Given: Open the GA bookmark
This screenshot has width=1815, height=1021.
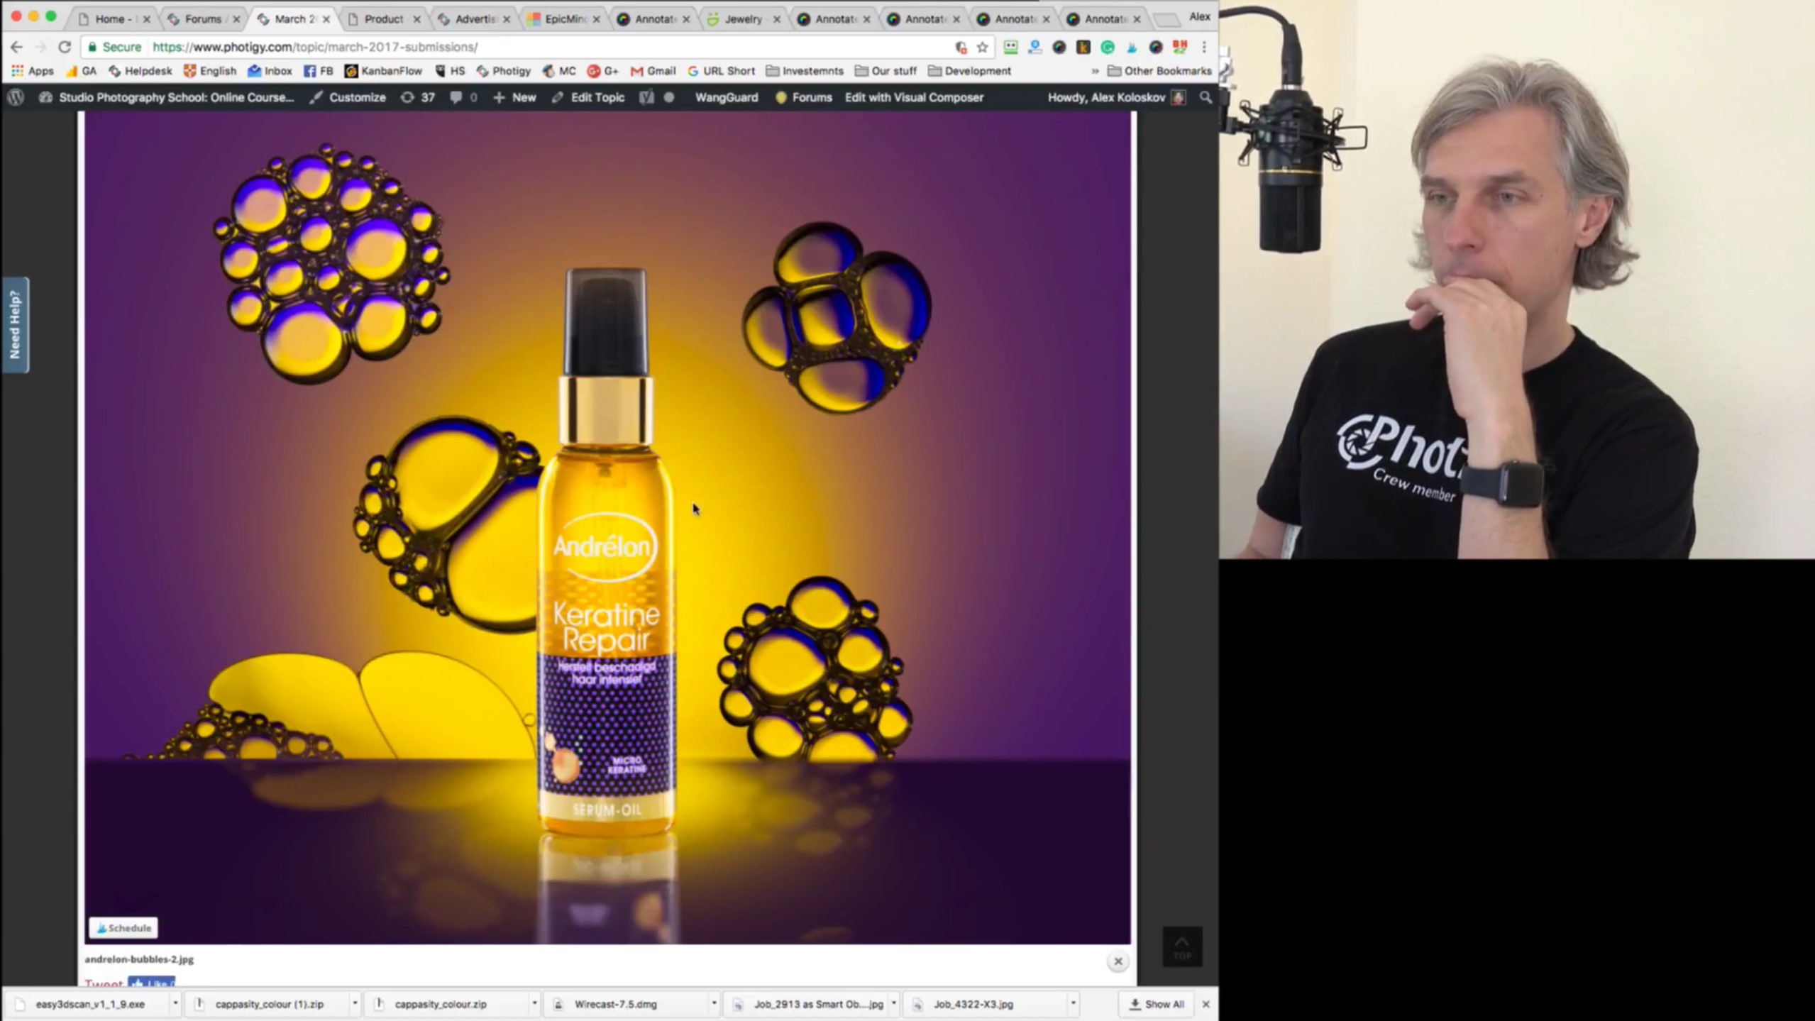Looking at the screenshot, I should pyautogui.click(x=81, y=71).
